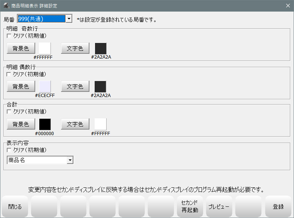Choose 背景色 for the 合計 row
The image size is (294, 218).
pyautogui.click(x=21, y=124)
